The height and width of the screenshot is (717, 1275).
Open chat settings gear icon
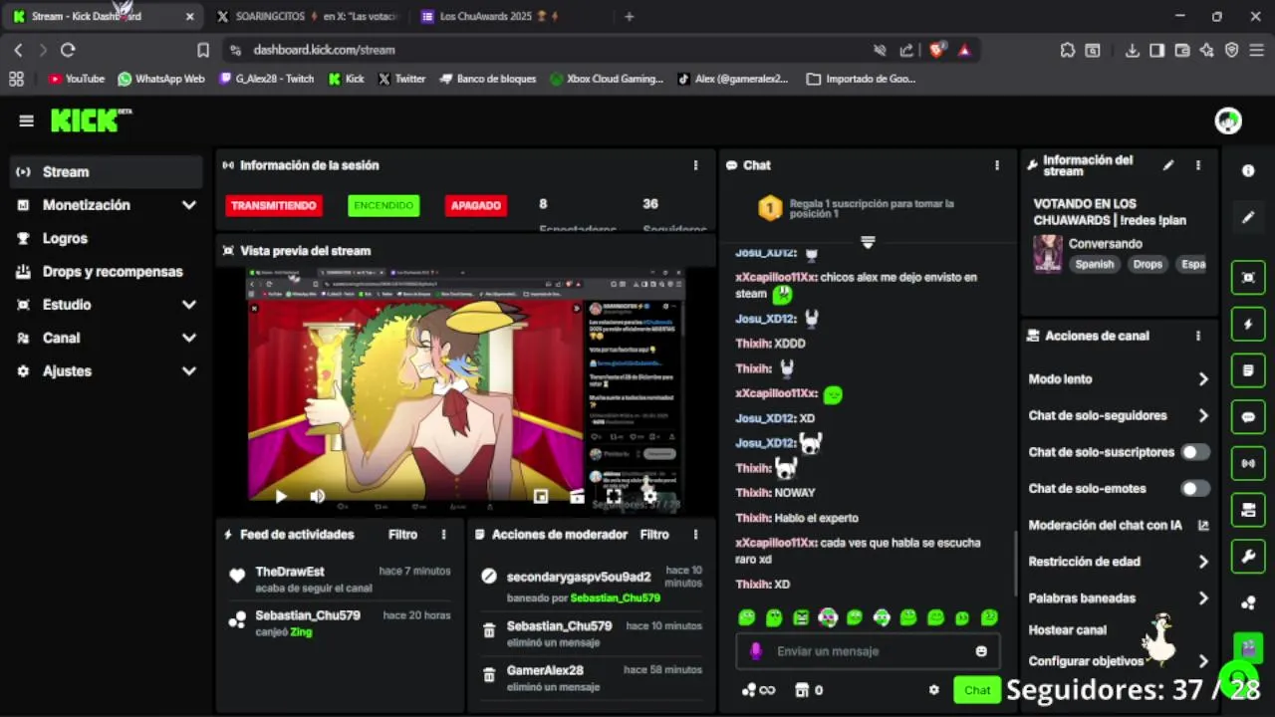(x=933, y=690)
